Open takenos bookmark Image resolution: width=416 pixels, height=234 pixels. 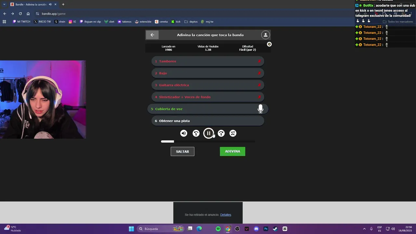(x=124, y=22)
